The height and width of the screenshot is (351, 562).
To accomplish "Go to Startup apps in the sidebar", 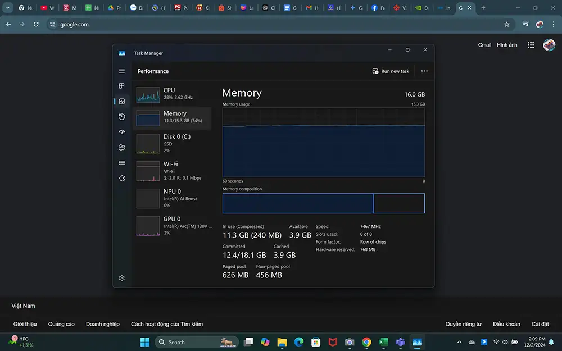I will [121, 132].
